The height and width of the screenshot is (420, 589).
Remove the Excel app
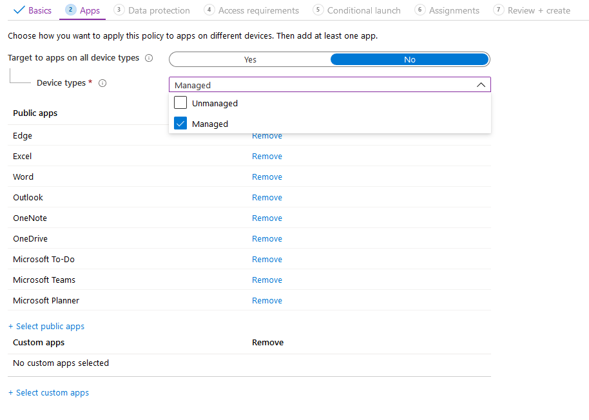tap(267, 156)
